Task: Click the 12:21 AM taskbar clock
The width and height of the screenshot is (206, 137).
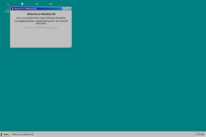Action: (x=200, y=134)
